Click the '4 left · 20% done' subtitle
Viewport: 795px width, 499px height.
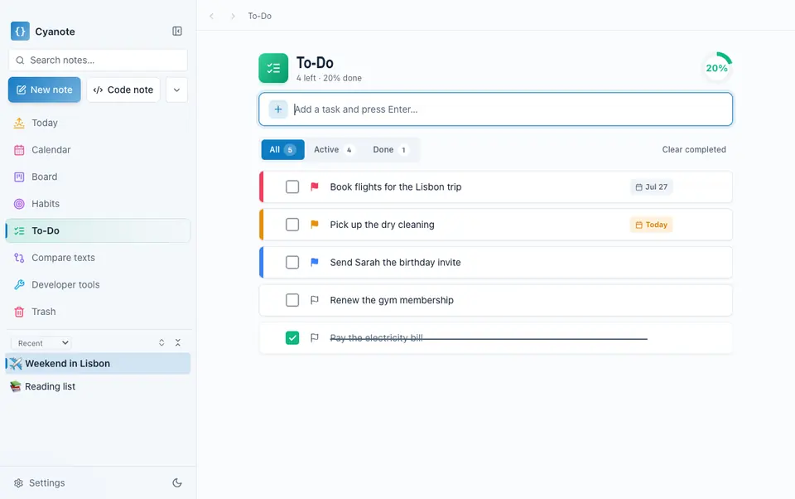click(329, 78)
